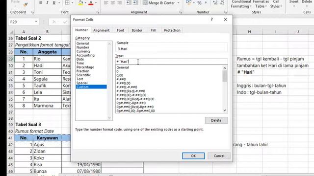Open Fill Color dropdown arrow
Viewport: 314px width, 176px height.
85,3
